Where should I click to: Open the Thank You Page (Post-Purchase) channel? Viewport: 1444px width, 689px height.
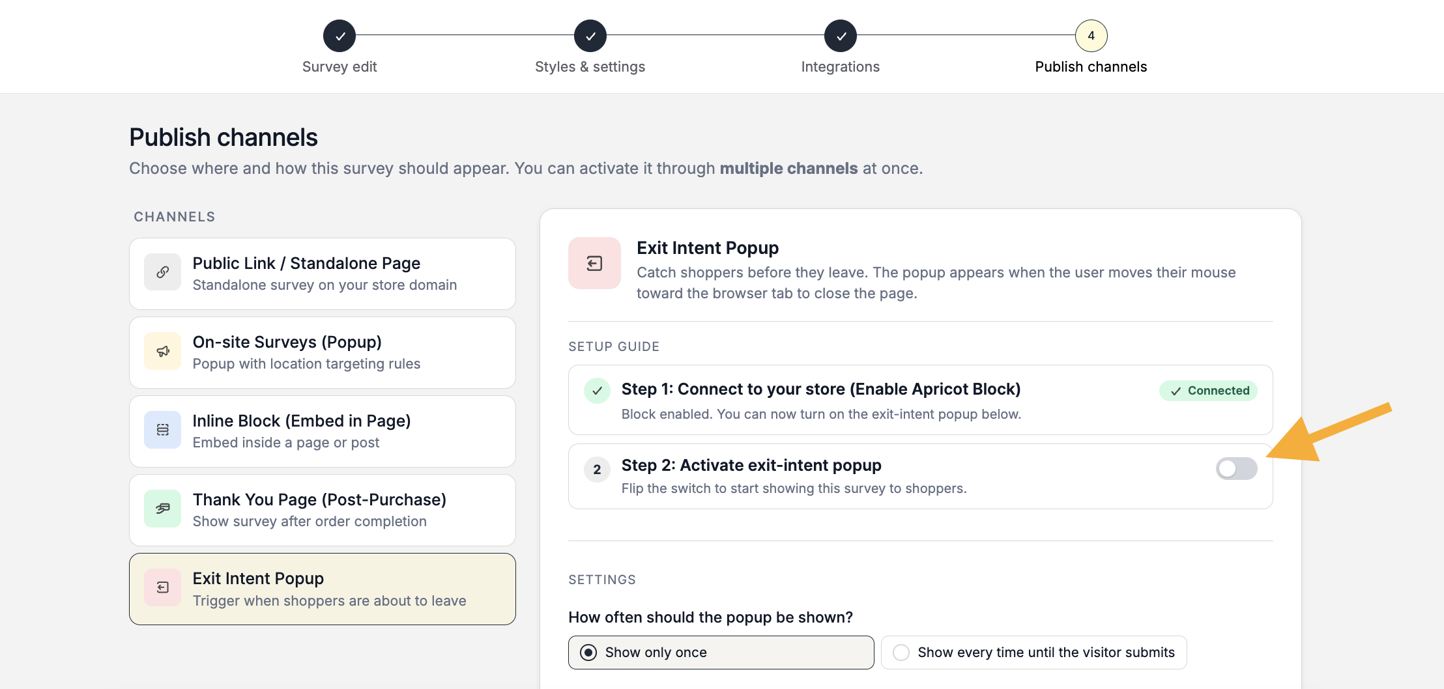pos(323,510)
